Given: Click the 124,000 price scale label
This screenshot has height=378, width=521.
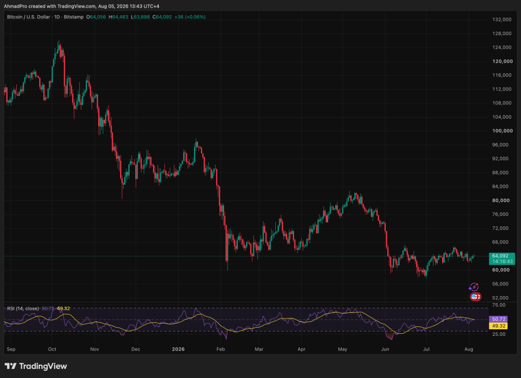Looking at the screenshot, I should coord(502,47).
